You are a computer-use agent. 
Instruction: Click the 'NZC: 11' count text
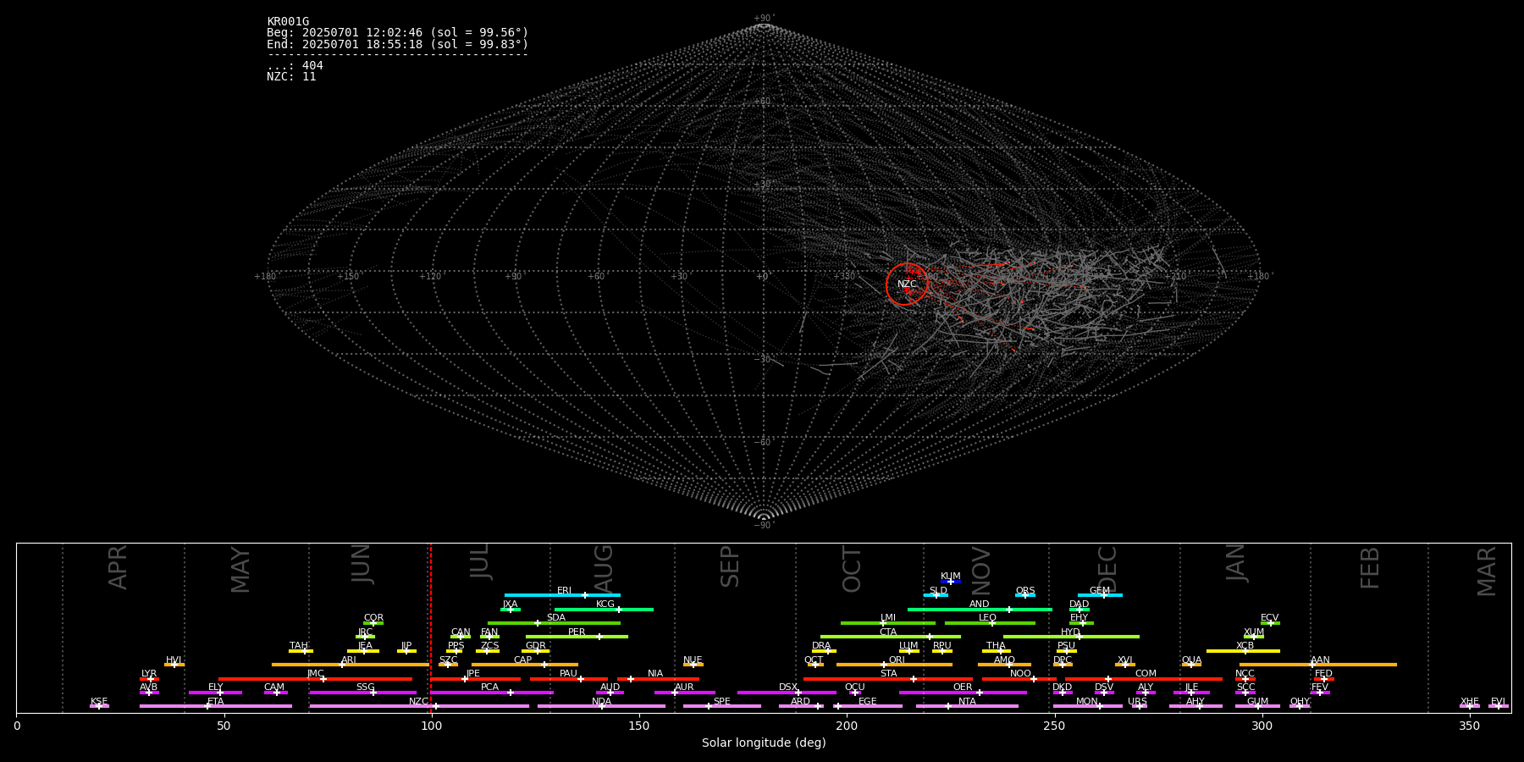coord(291,77)
